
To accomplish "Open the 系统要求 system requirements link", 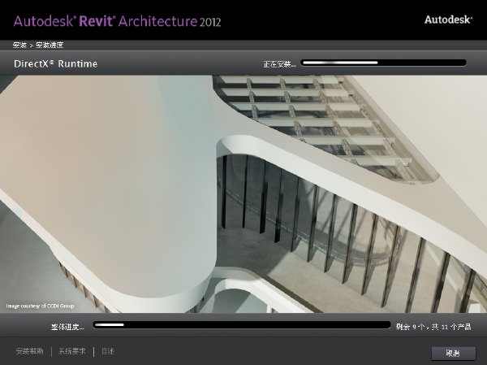I will [x=72, y=351].
